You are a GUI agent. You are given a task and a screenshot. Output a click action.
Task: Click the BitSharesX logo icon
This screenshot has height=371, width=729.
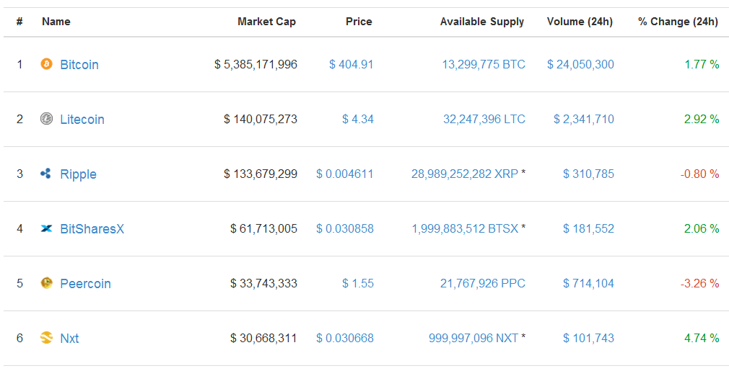point(47,228)
